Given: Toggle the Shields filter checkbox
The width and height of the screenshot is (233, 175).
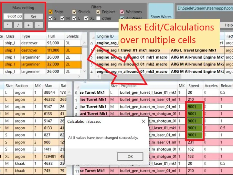Looking at the screenshot, I should [74, 12].
